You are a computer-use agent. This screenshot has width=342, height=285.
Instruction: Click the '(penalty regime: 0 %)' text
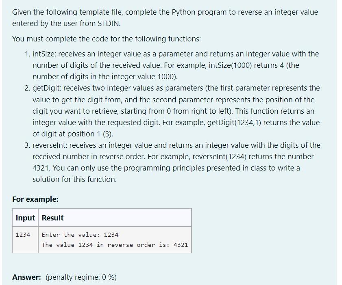coord(81,277)
